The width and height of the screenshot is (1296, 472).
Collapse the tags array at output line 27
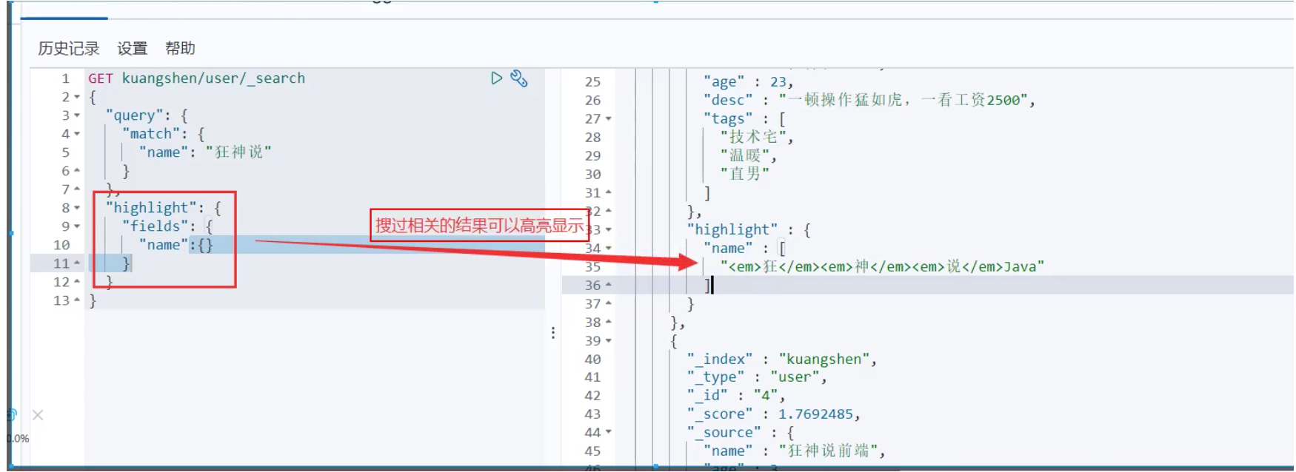pyautogui.click(x=609, y=118)
